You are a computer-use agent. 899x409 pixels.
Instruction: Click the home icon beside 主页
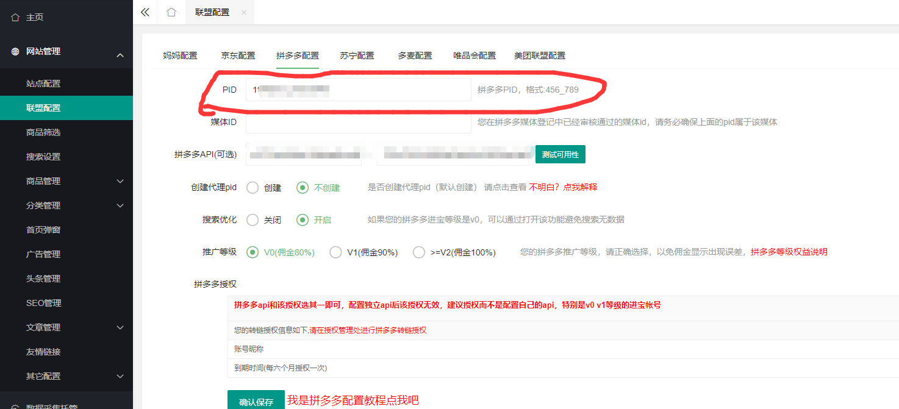click(15, 17)
